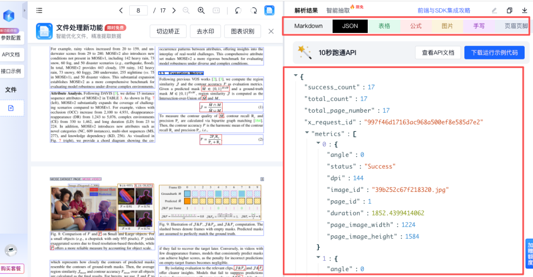This screenshot has width=533, height=277.
Task: Click the 加赠额度 side tab
Action: [x=530, y=253]
